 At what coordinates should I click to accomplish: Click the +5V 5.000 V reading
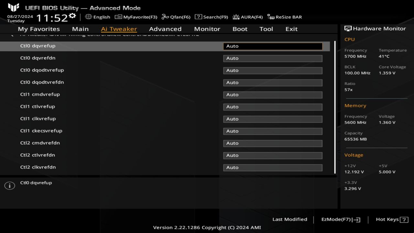tap(387, 172)
